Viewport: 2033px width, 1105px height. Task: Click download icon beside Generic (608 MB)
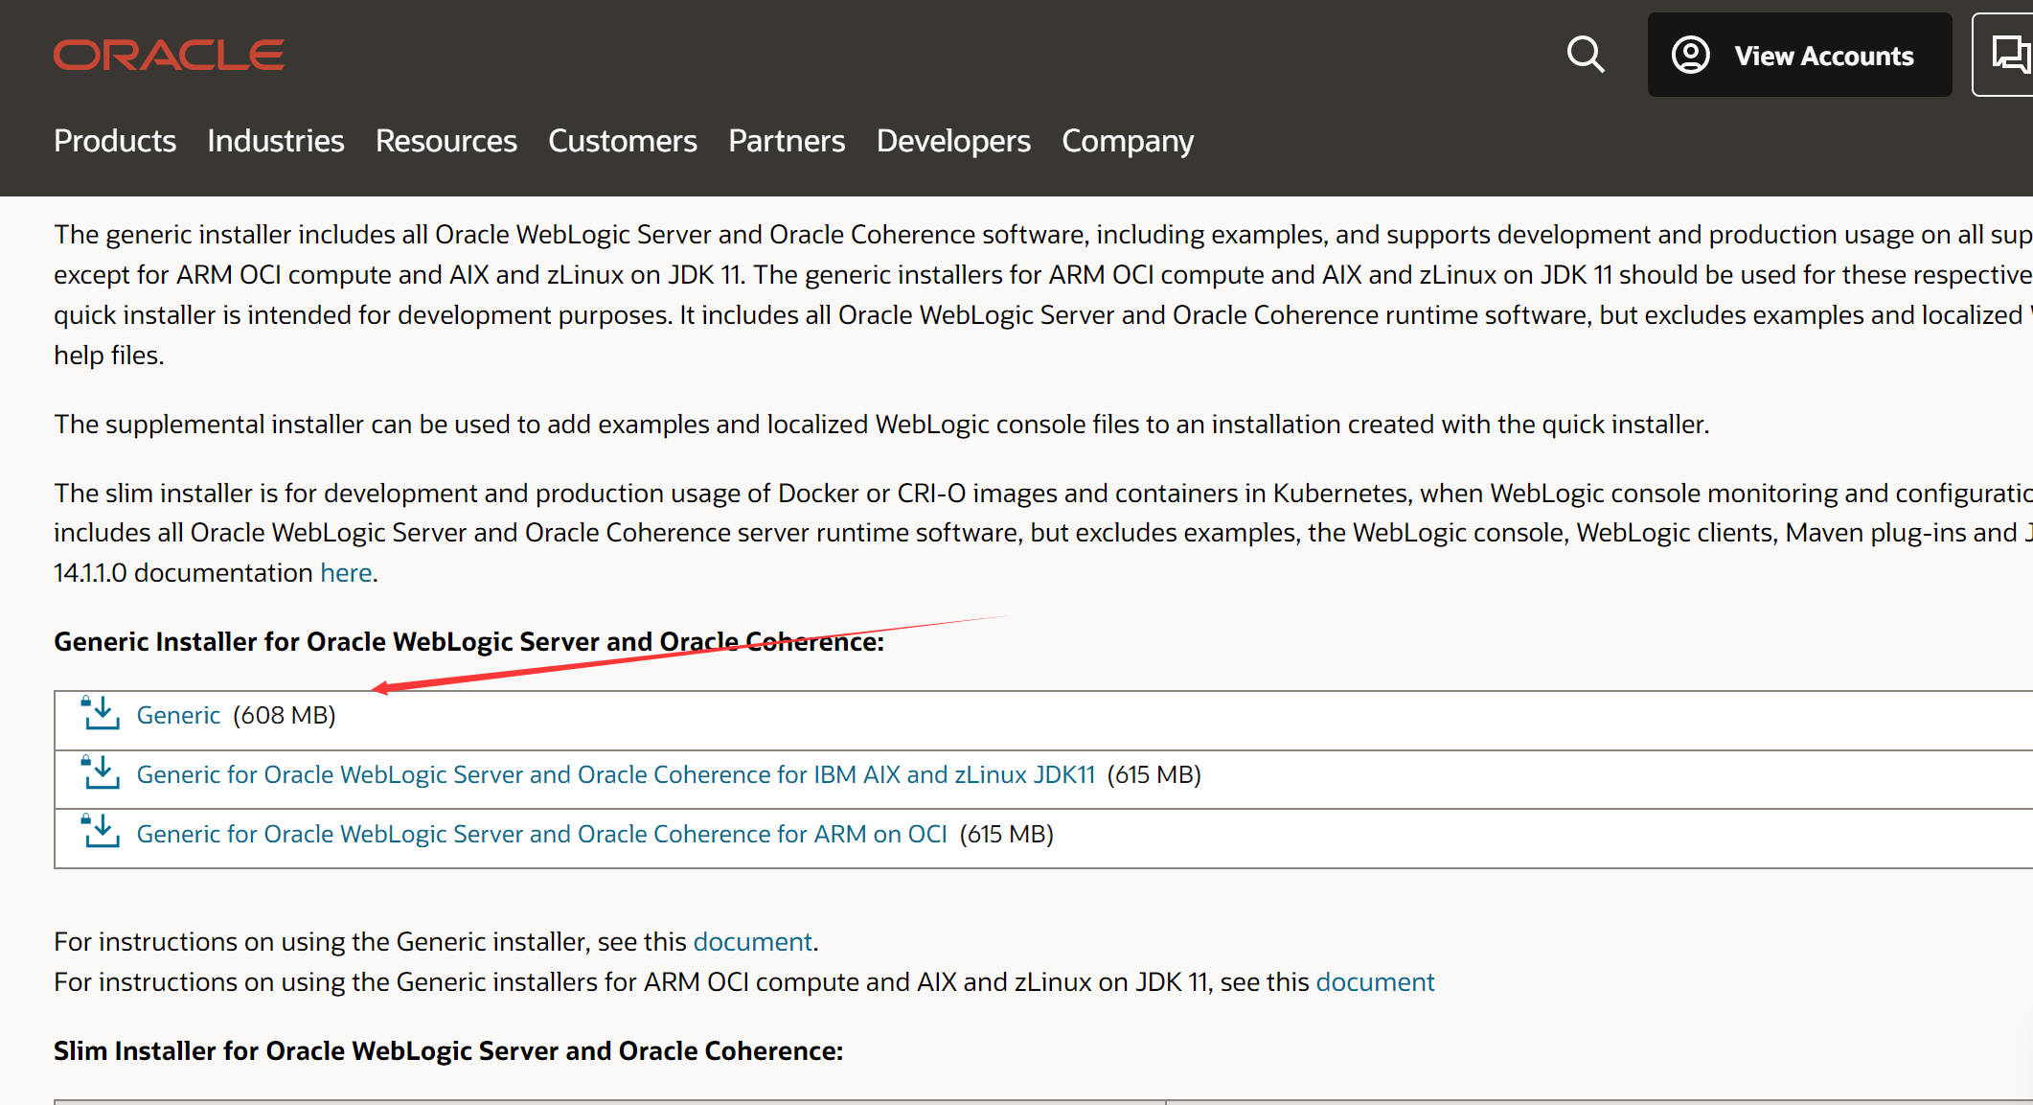point(101,714)
